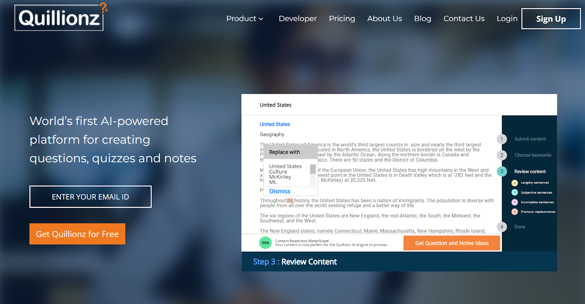Click the Quillionz logo
The width and height of the screenshot is (585, 304).
coord(61,17)
